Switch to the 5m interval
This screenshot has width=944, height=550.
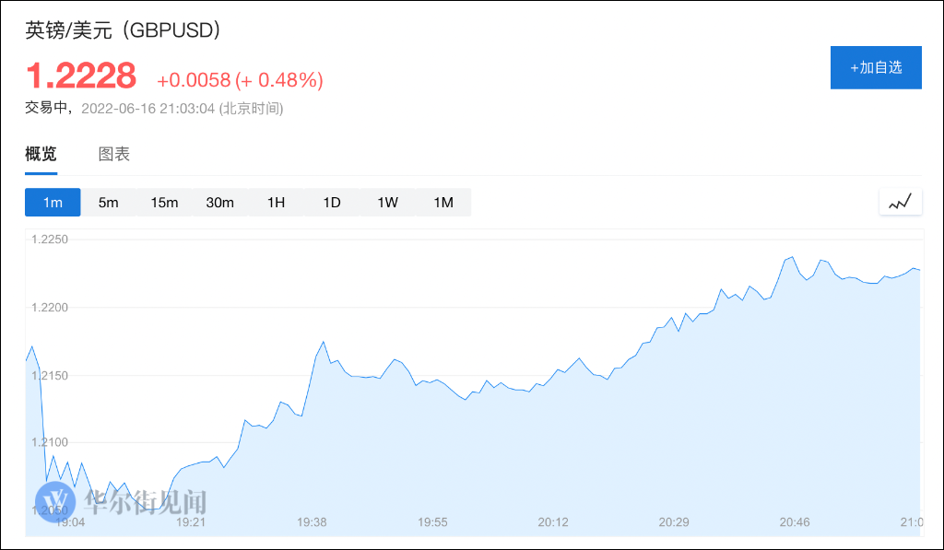pyautogui.click(x=109, y=203)
